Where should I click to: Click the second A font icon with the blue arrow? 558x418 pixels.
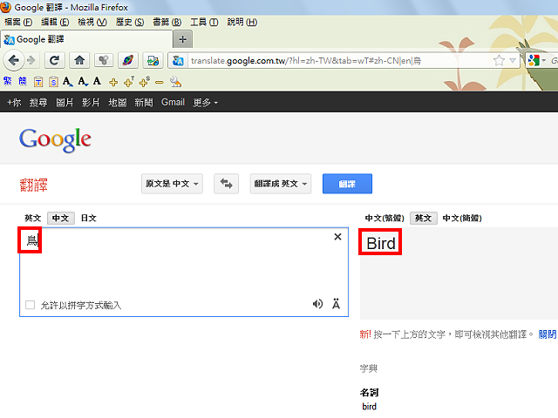pos(83,82)
